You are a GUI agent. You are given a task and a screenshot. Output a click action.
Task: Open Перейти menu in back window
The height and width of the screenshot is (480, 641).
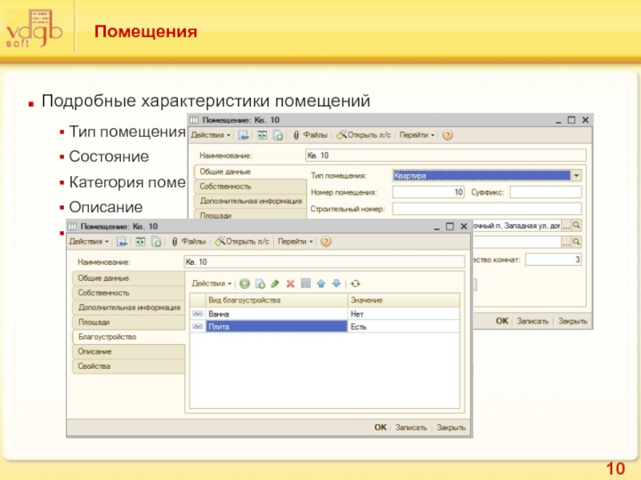(x=417, y=135)
